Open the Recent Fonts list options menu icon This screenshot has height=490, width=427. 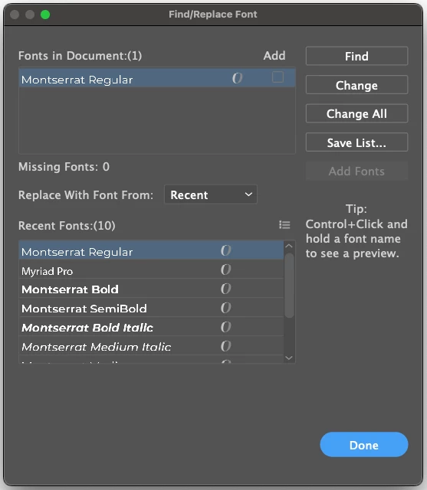284,225
